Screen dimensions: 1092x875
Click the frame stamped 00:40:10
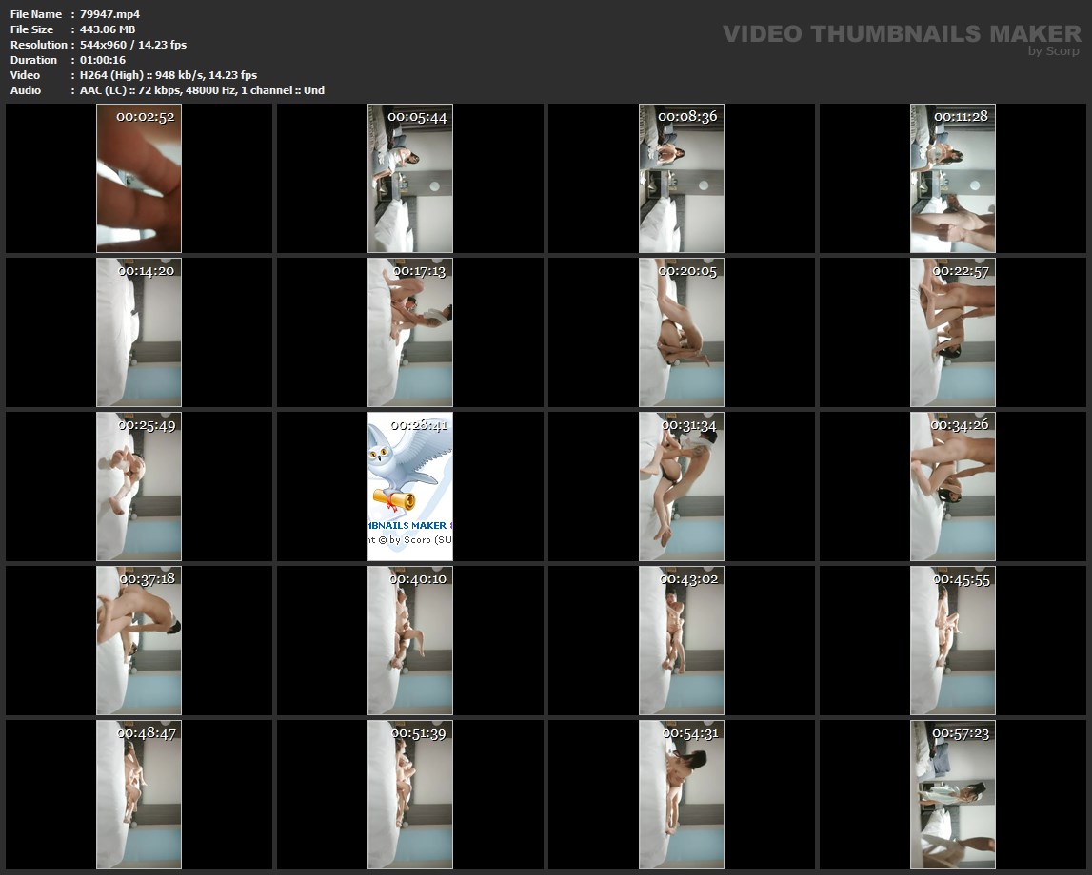point(410,640)
